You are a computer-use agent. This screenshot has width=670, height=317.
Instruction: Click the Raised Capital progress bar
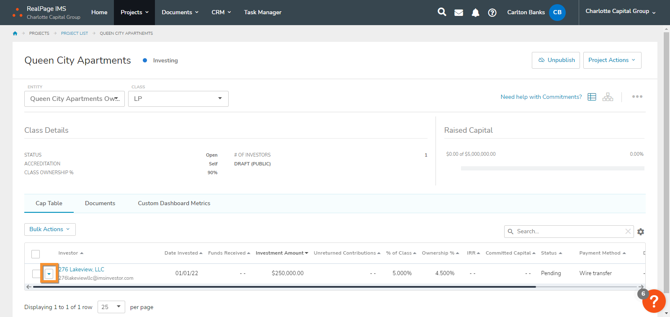pyautogui.click(x=552, y=168)
